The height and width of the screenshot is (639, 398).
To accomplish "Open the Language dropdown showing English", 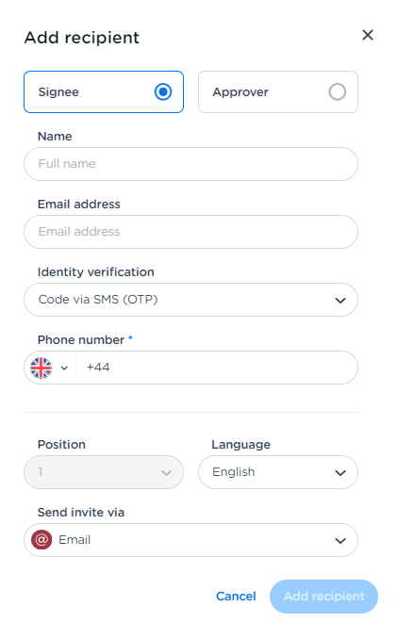I will (x=278, y=472).
